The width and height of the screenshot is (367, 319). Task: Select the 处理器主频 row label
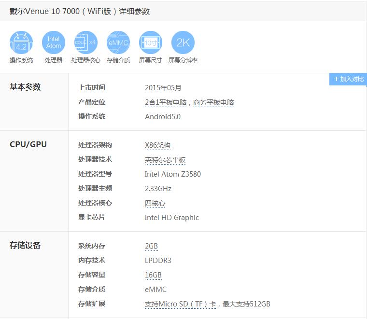(95, 189)
